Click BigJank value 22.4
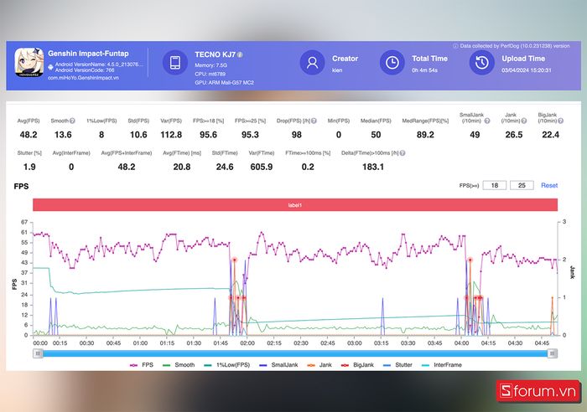Screen dimensions: 587x412 click(x=550, y=135)
